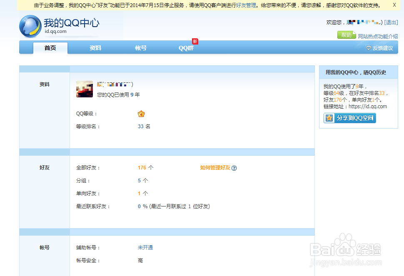404x276 pixels.
Task: Click the 0 % recent contact value
Action: (142, 206)
